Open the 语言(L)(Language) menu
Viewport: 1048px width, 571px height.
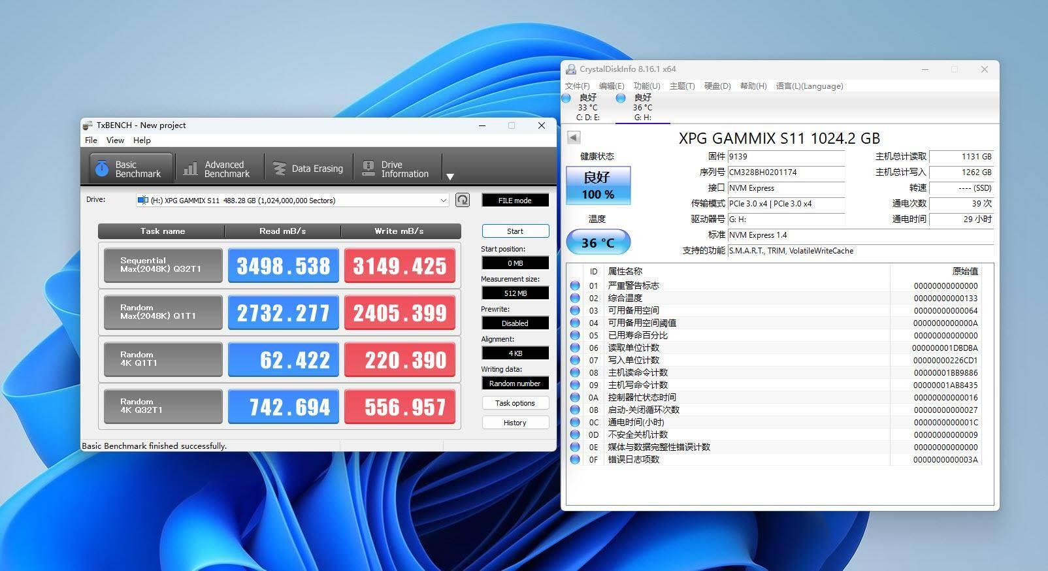810,86
